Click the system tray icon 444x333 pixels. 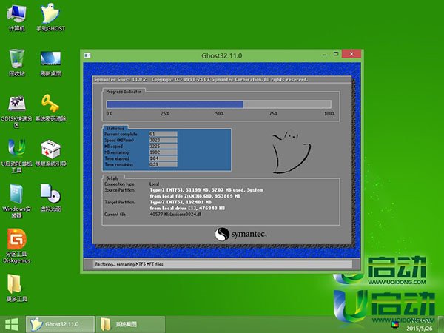(395, 324)
